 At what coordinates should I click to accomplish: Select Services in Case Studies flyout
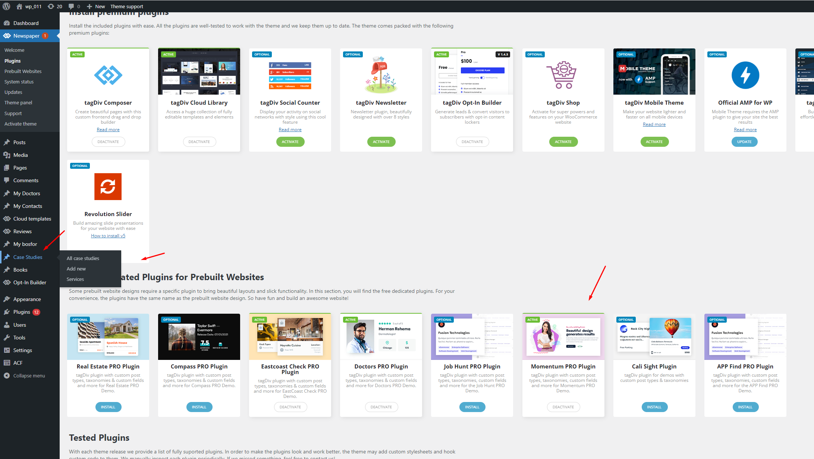click(75, 279)
